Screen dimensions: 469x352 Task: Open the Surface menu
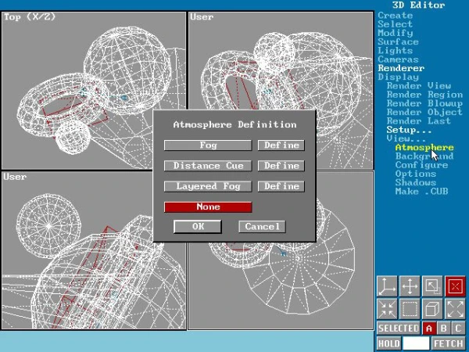[x=398, y=41]
